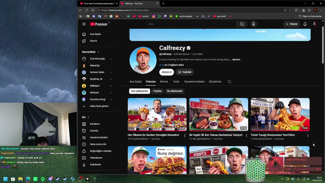Select the 'Son yüklenenler' filter chip
Image resolution: width=325 pixels, height=183 pixels.
point(140,91)
